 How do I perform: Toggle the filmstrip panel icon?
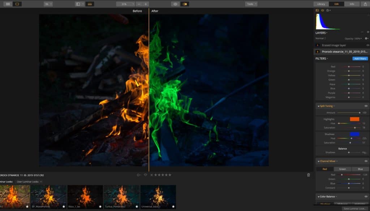tap(90, 4)
